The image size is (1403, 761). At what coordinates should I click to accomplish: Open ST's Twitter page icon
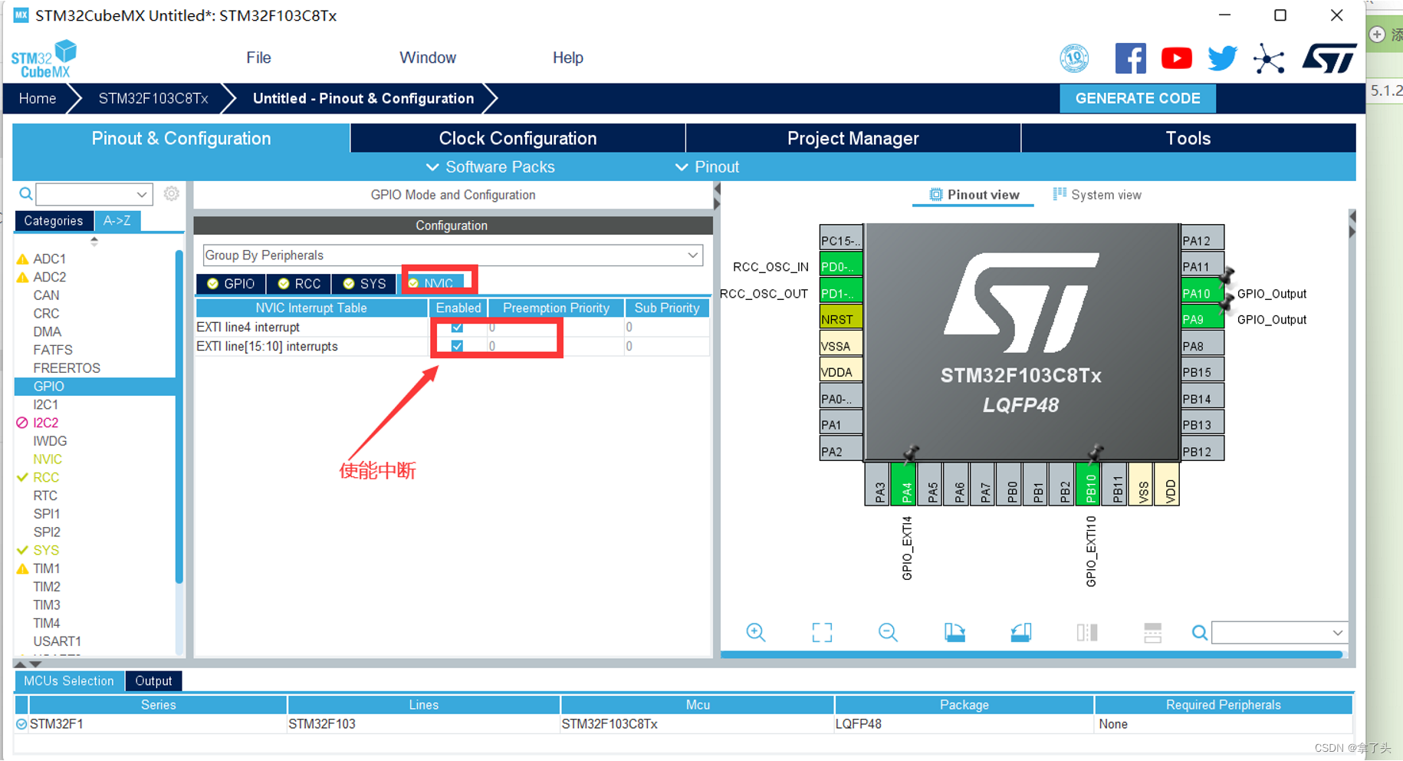(1221, 57)
